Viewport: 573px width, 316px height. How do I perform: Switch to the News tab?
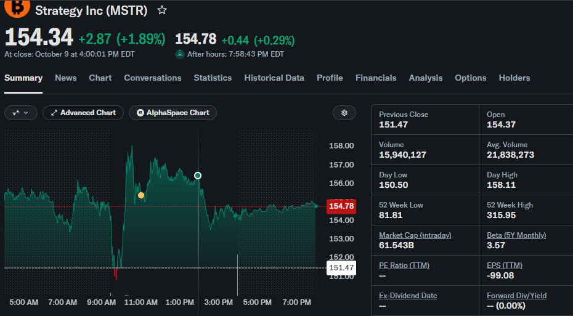66,78
